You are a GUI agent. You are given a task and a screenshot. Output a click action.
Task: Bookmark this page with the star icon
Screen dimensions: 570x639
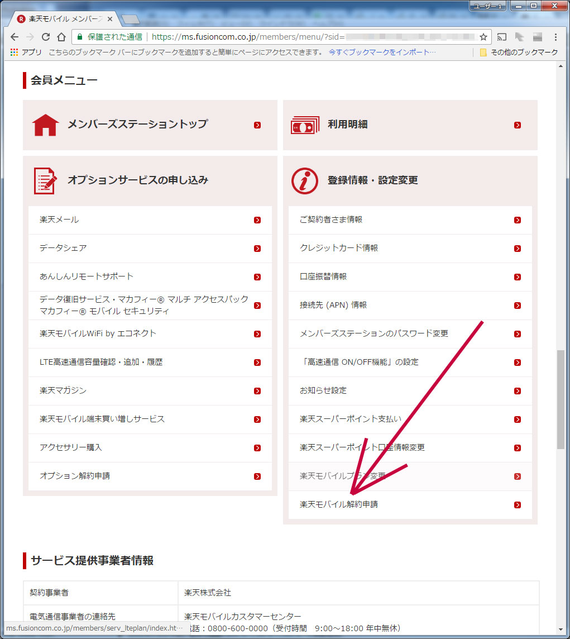point(483,37)
